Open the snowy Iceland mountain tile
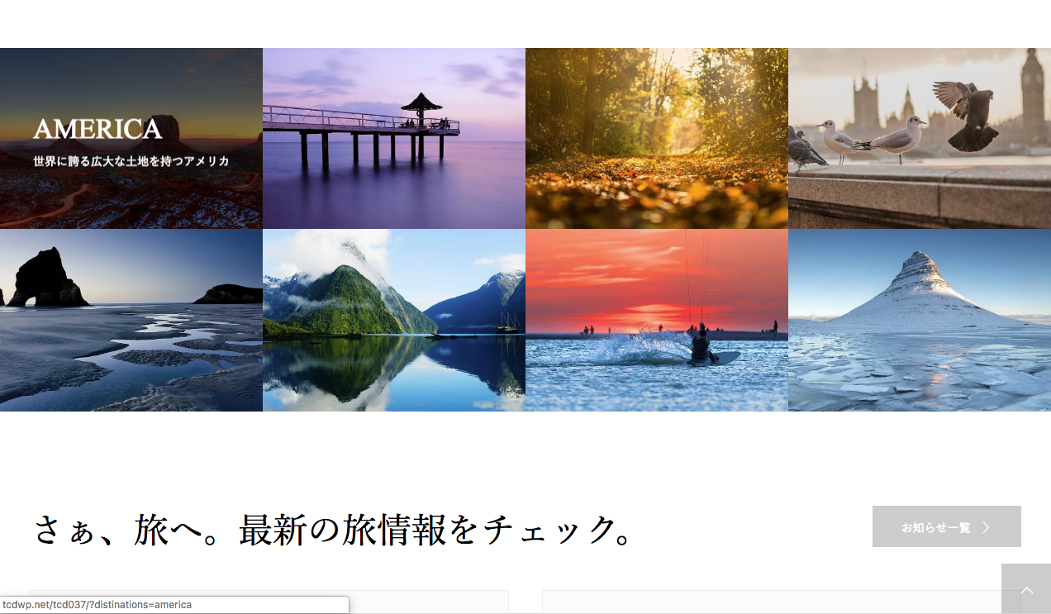Viewport: 1051px width, 614px height. tap(920, 320)
